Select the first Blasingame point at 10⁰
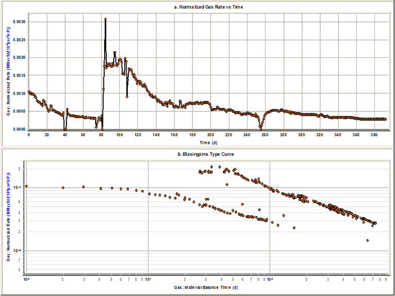Viewport: 395px width, 296px height. 26,186
